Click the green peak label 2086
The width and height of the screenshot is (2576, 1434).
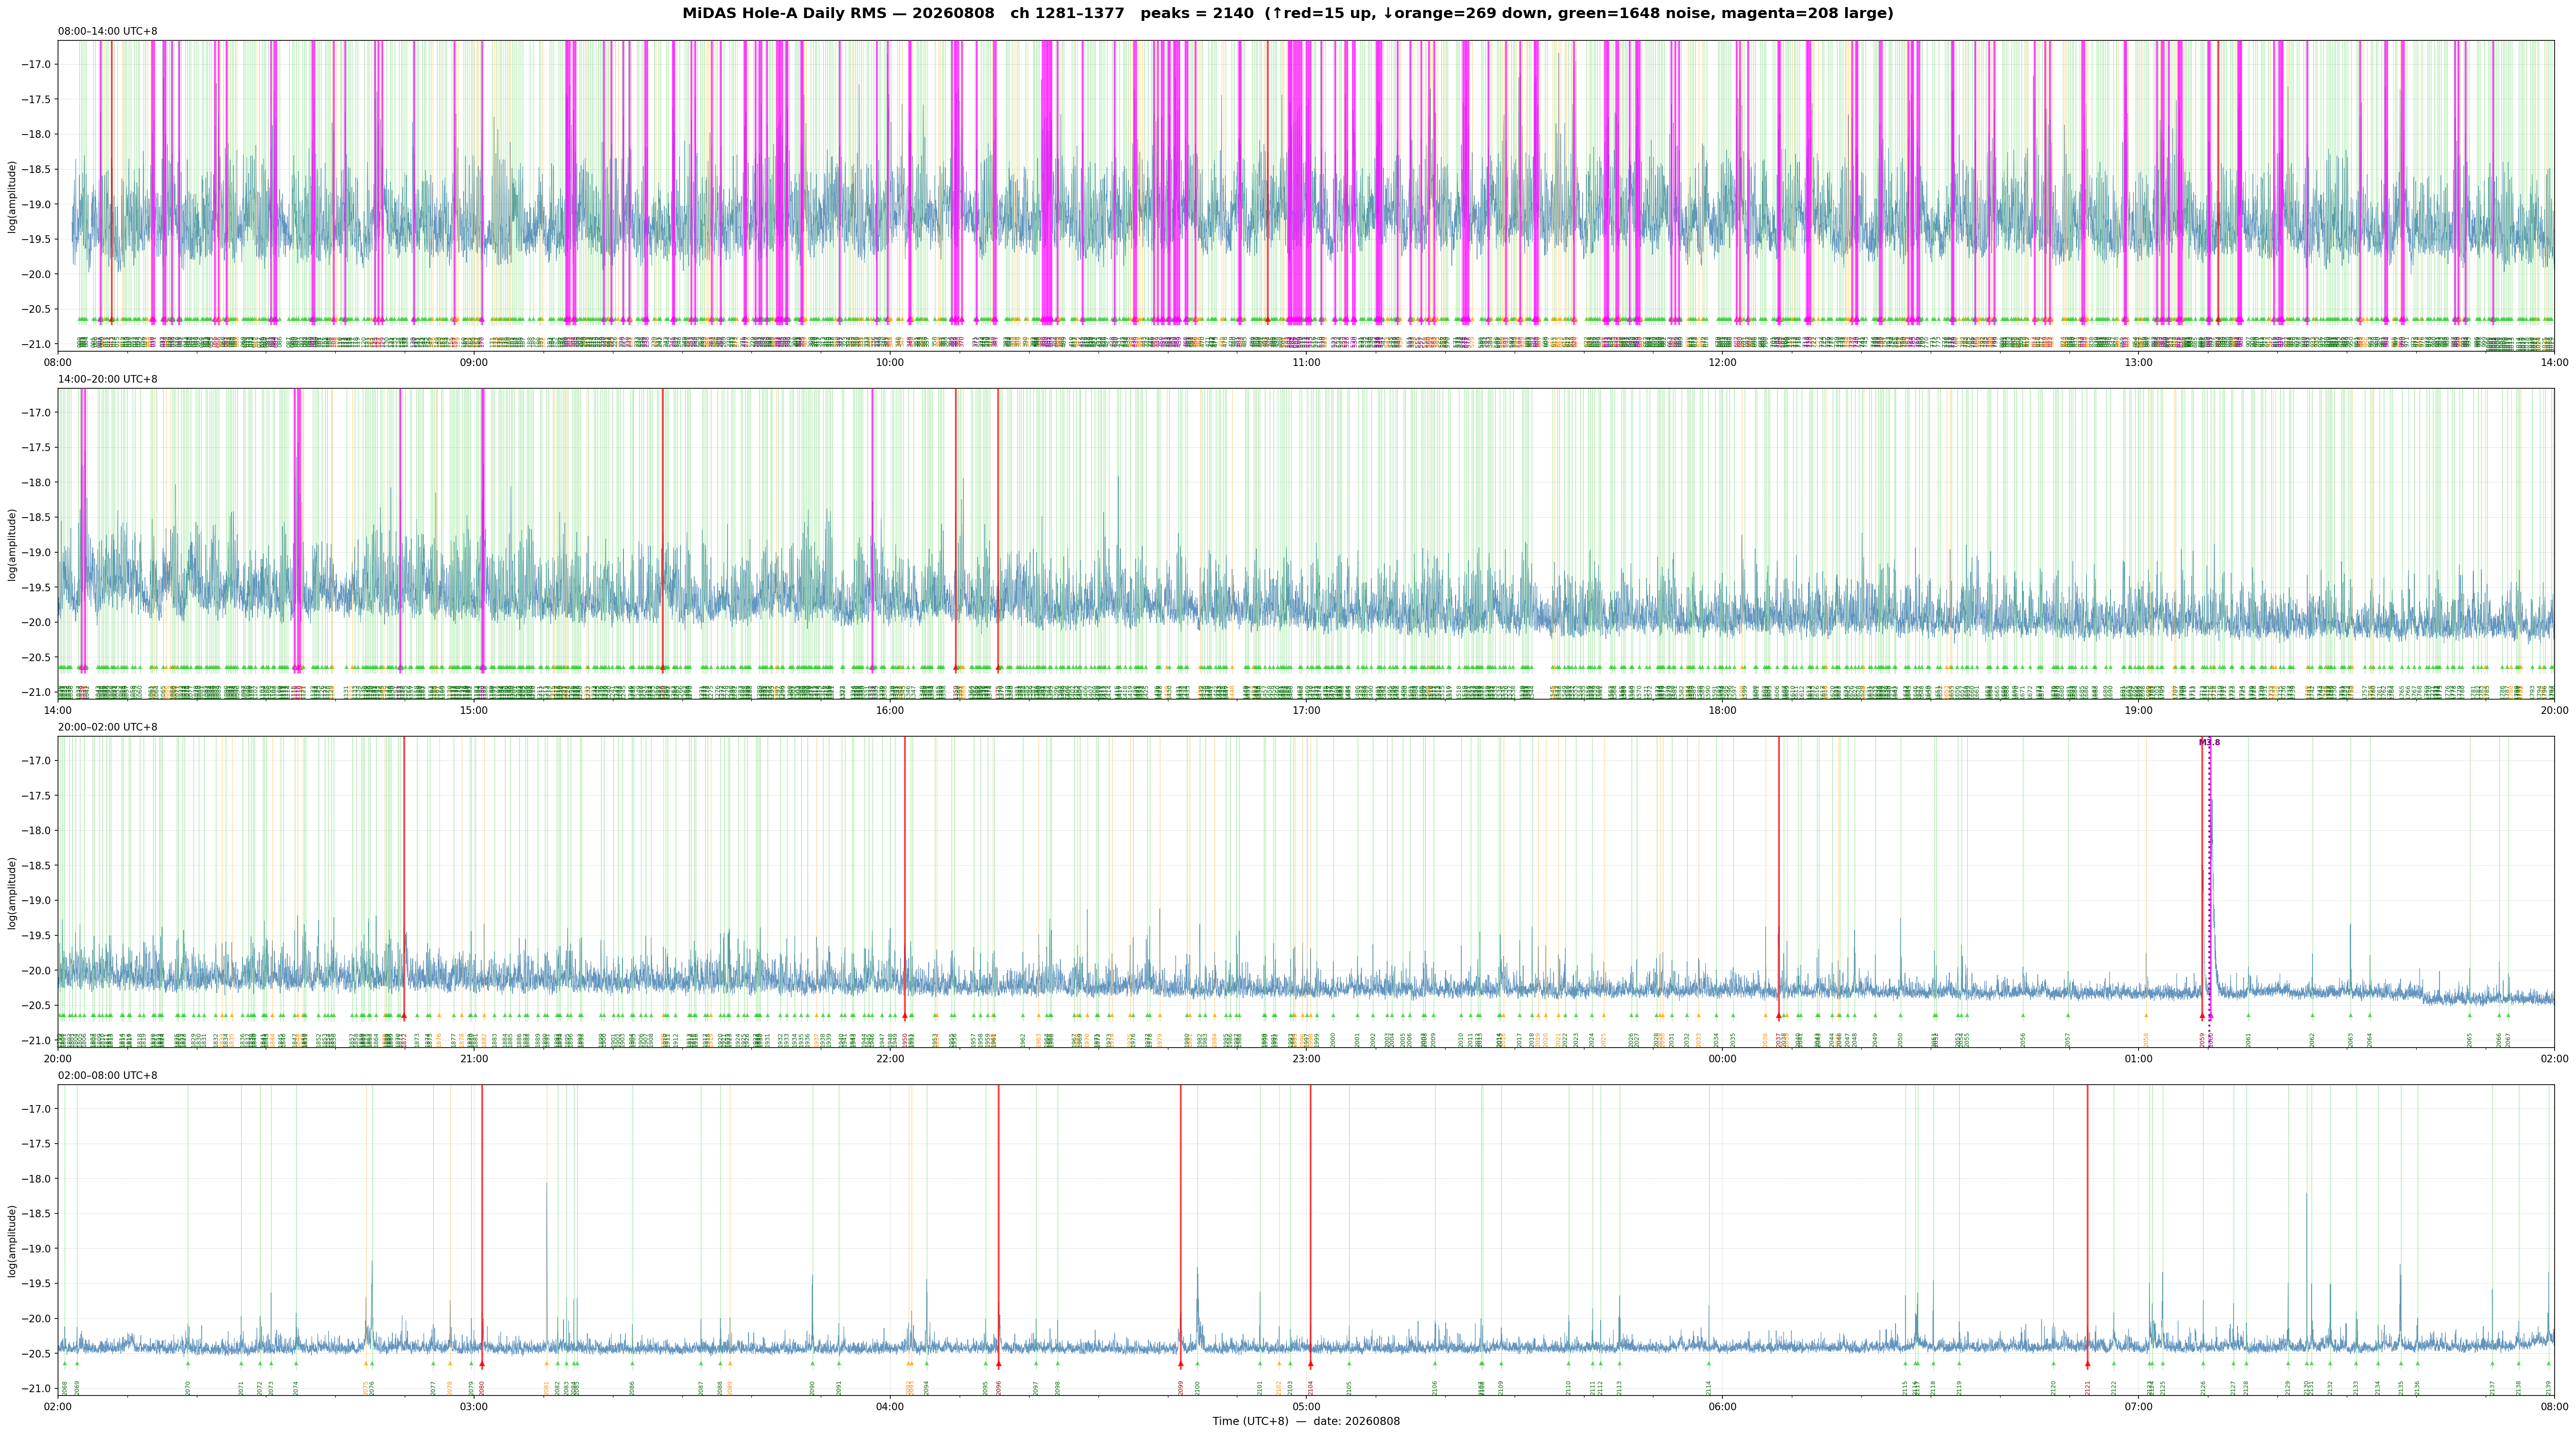pos(632,1388)
